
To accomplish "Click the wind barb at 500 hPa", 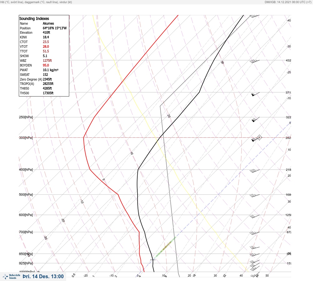I will 255,195.
